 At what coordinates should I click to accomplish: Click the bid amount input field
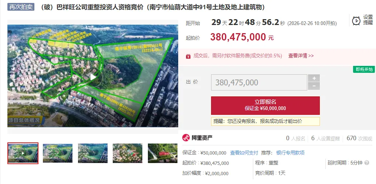[x=259, y=82]
